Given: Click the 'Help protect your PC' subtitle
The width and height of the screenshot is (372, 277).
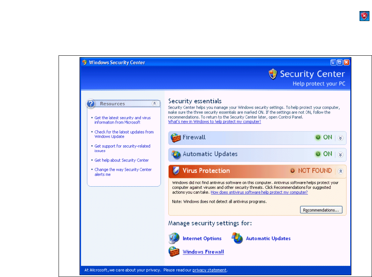Looking at the screenshot, I should 319,84.
